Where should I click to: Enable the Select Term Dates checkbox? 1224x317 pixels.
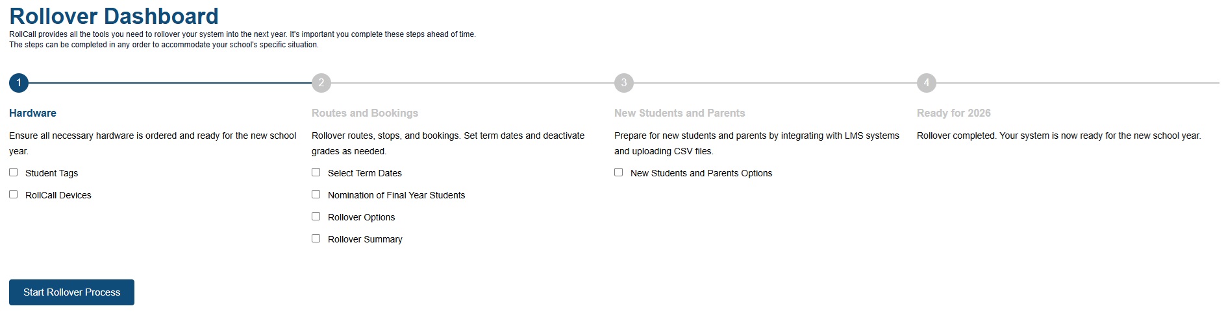point(316,172)
